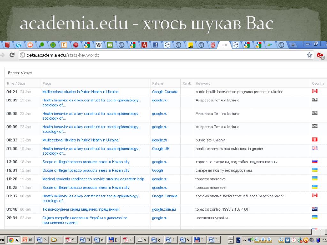Screen dimensions: 327x245
Task: Switch to the red book icon tab
Action: click(x=7, y=45)
